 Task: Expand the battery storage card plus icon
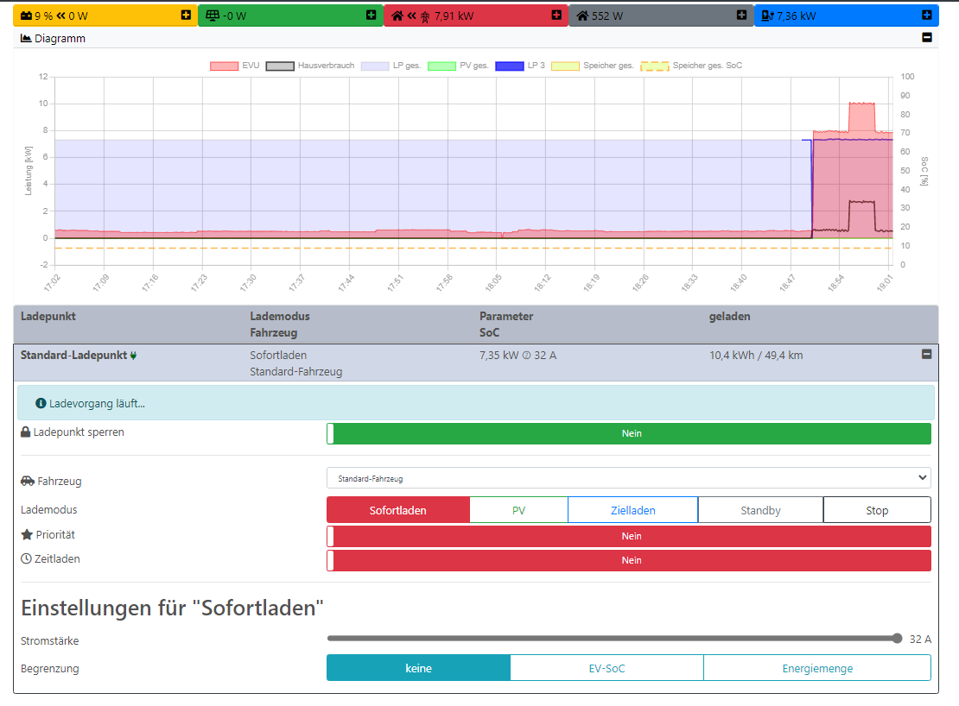[186, 16]
